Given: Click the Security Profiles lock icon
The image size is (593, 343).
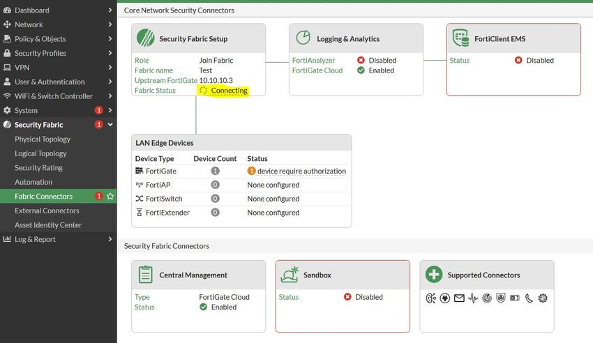Looking at the screenshot, I should pos(7,53).
